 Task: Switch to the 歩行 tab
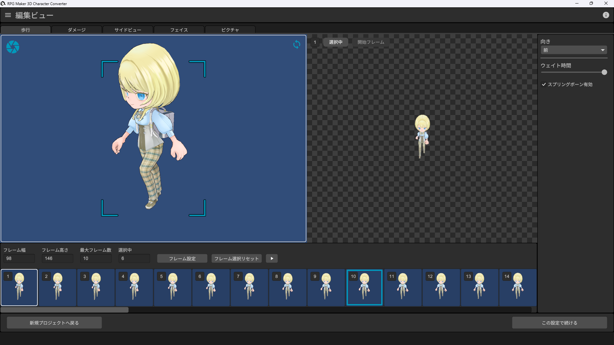[x=26, y=30]
